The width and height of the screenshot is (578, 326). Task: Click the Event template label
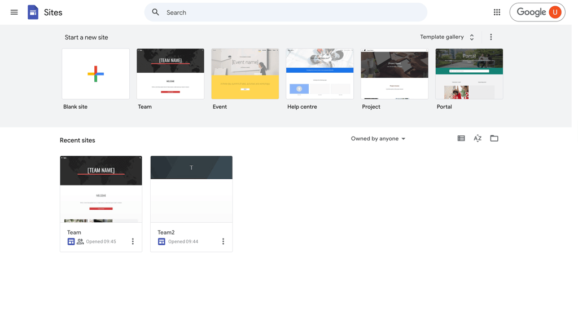coord(220,107)
